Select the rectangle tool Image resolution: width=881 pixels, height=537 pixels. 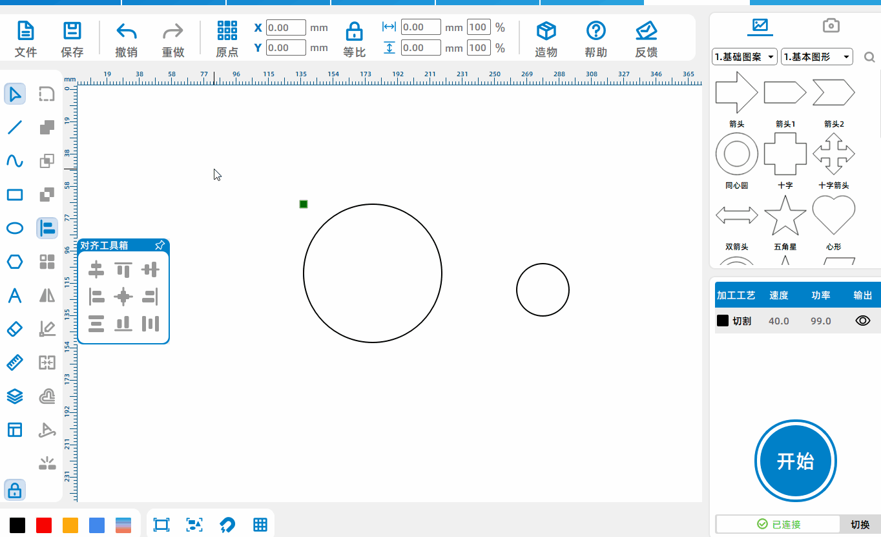(x=15, y=195)
